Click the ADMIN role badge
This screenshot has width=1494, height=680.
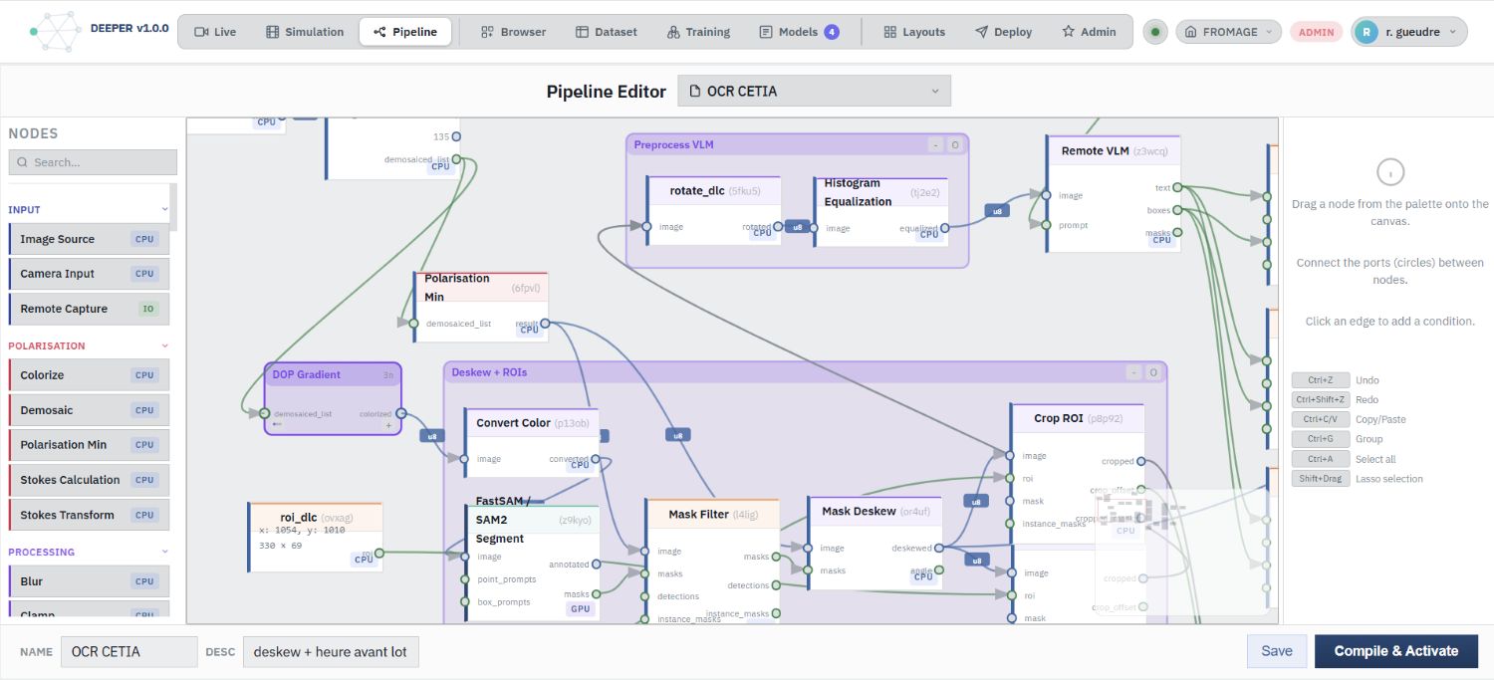1317,32
